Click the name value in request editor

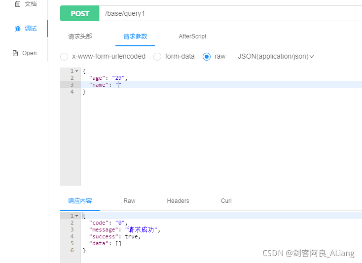tap(118, 85)
